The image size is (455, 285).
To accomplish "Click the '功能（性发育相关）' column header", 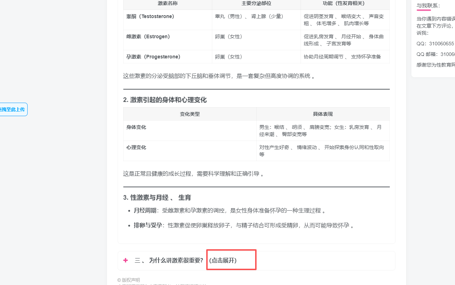I will pyautogui.click(x=345, y=3).
